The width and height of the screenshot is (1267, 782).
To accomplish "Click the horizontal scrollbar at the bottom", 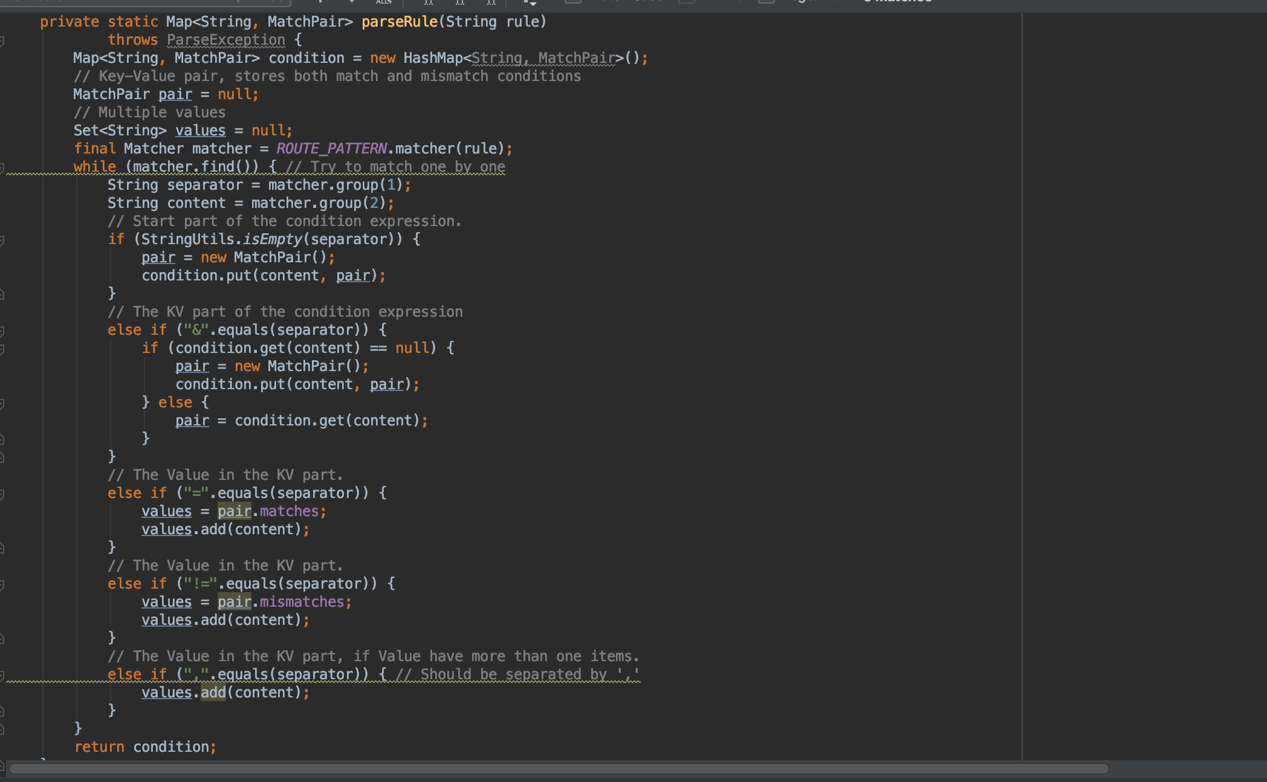I will (x=559, y=769).
